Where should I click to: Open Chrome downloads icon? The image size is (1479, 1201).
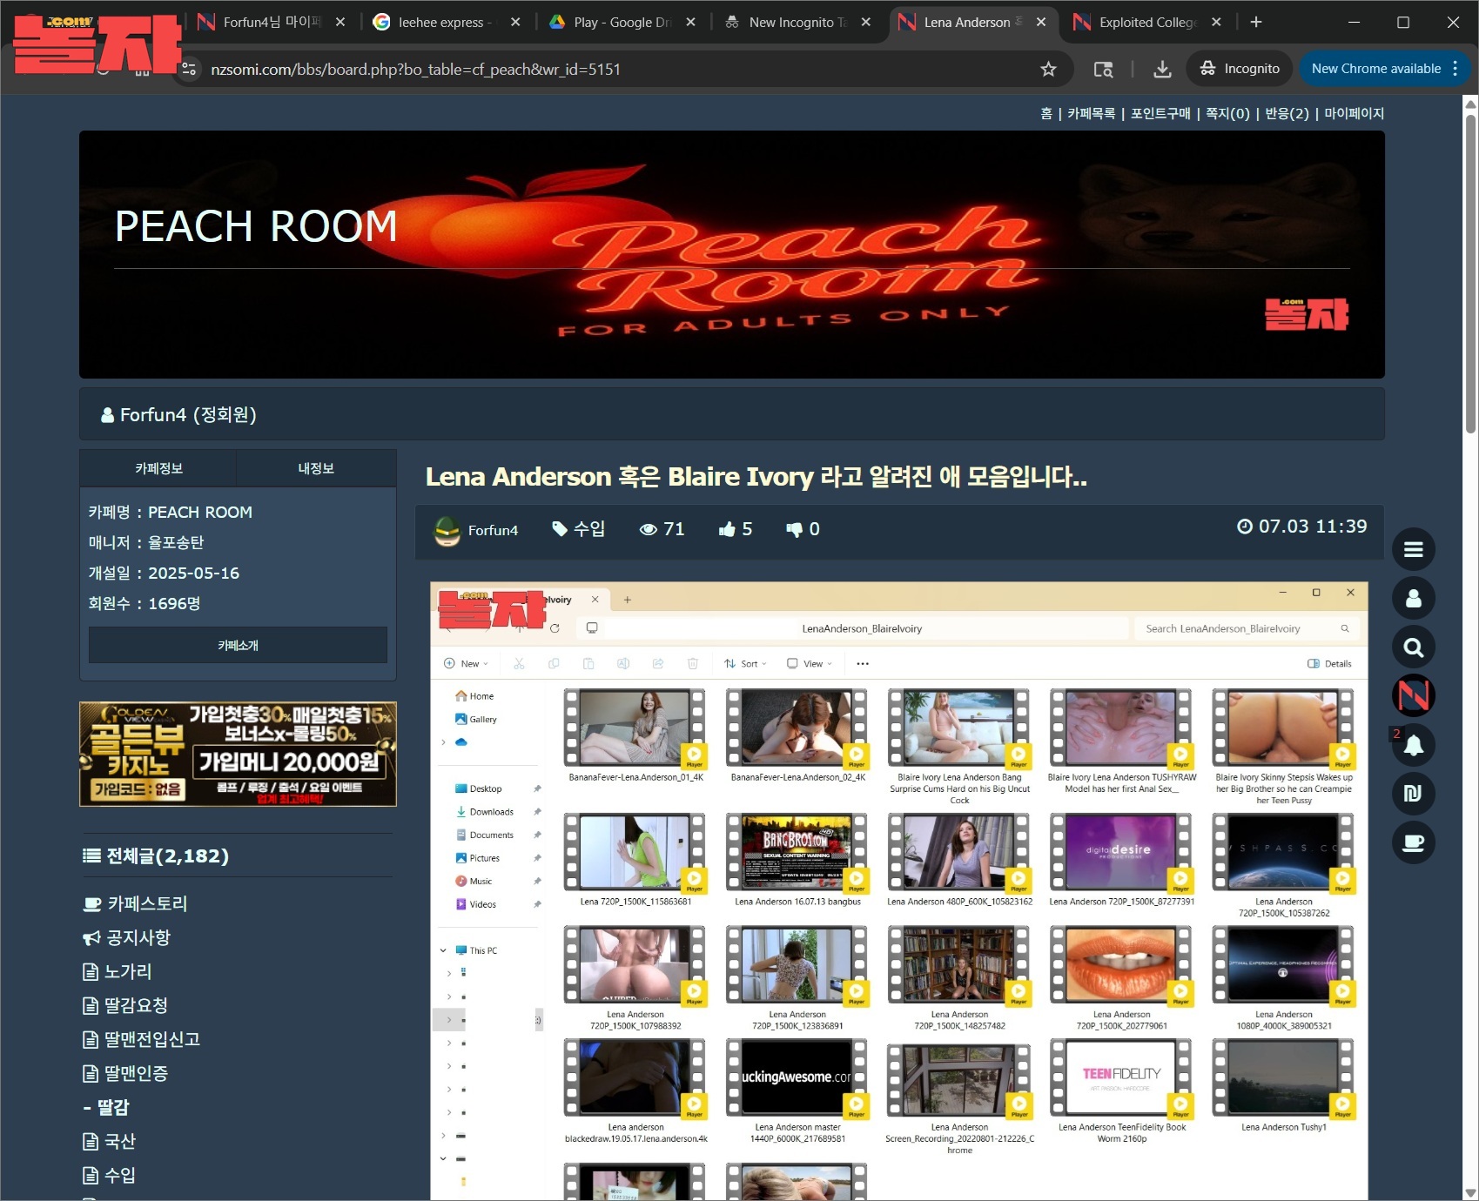click(x=1162, y=69)
